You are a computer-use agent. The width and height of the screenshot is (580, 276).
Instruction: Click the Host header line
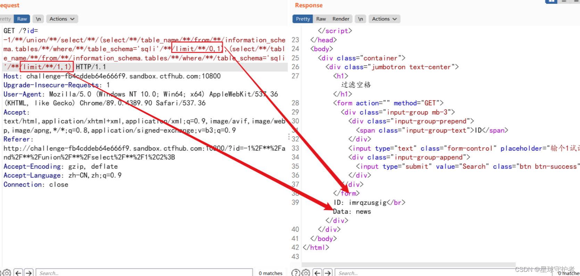112,76
